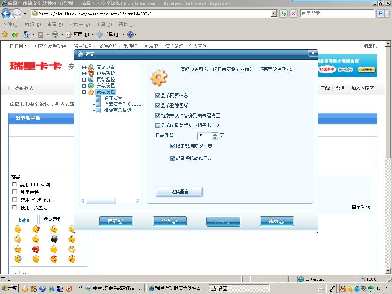Click the black bomb-face kaka emoticon
Screen dimensions: 392x294
pos(54,239)
